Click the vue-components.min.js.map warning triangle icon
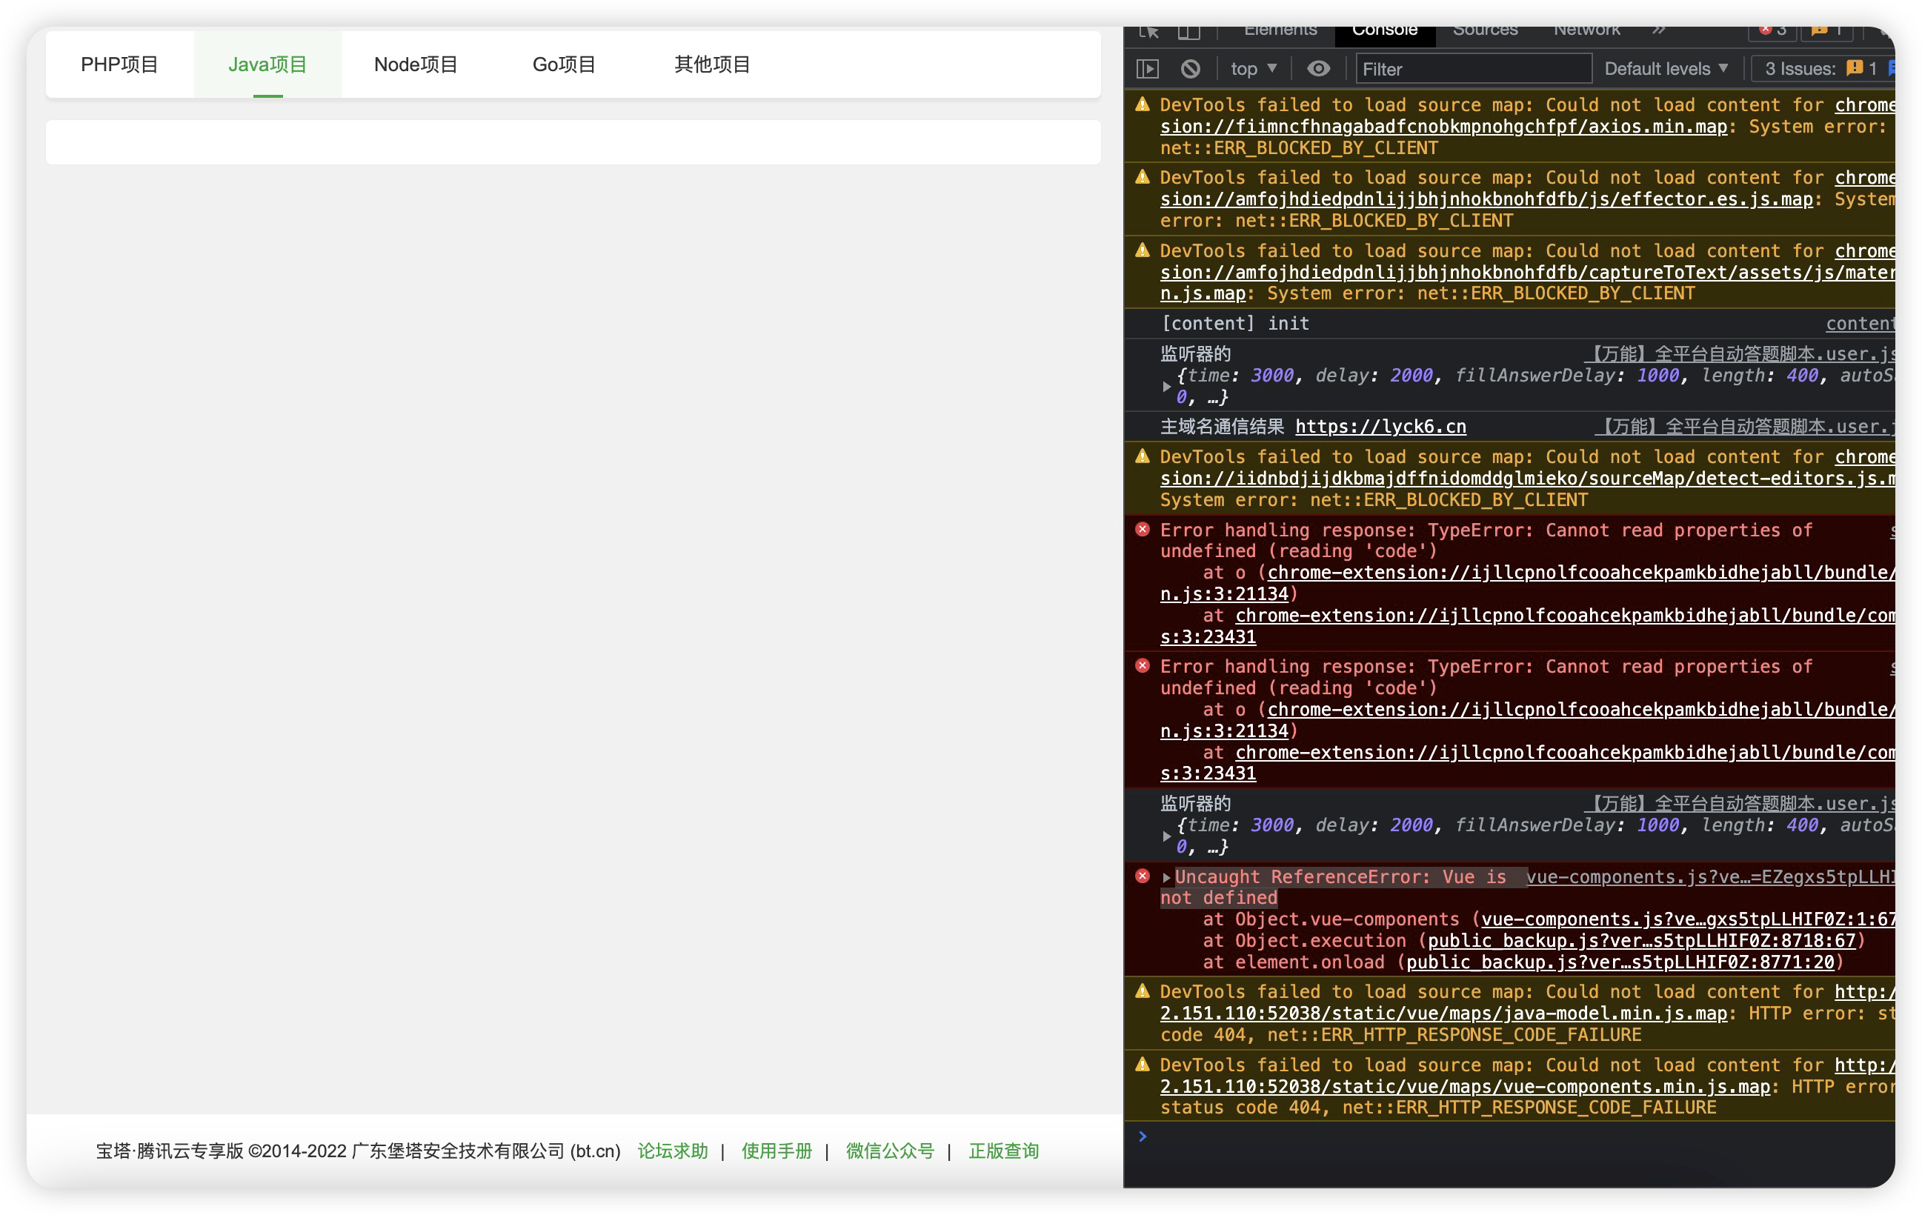This screenshot has width=1922, height=1215. coord(1143,1065)
